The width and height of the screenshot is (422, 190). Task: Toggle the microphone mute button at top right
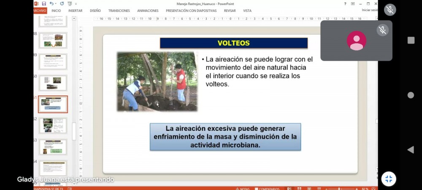[390, 10]
